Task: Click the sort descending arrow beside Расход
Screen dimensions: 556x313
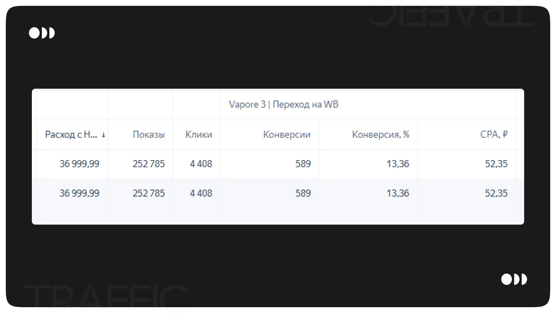Action: (104, 135)
